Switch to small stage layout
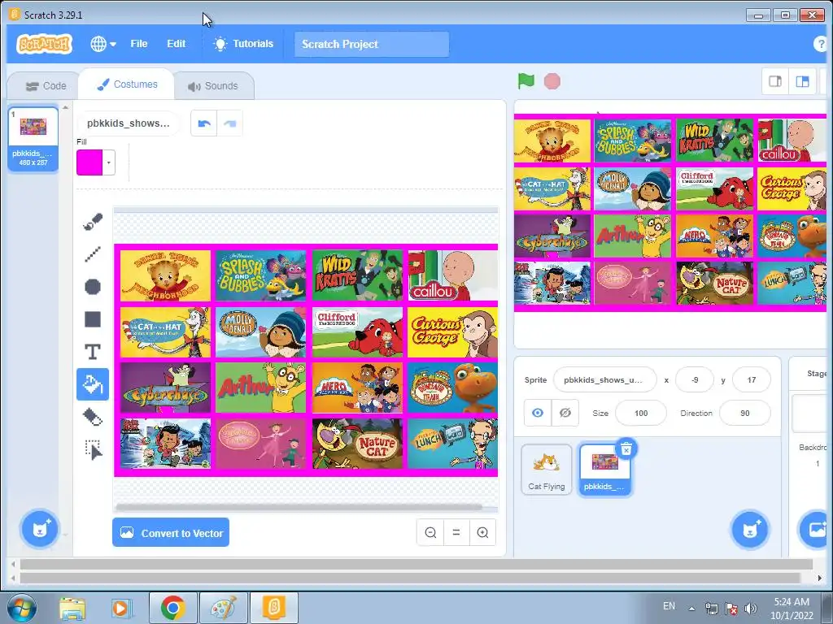This screenshot has width=833, height=624. click(775, 81)
